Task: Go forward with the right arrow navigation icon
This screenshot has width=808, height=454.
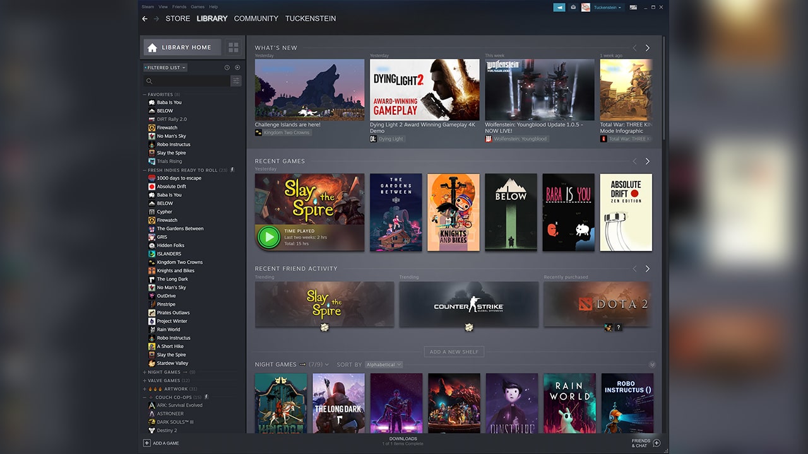Action: pos(157,19)
